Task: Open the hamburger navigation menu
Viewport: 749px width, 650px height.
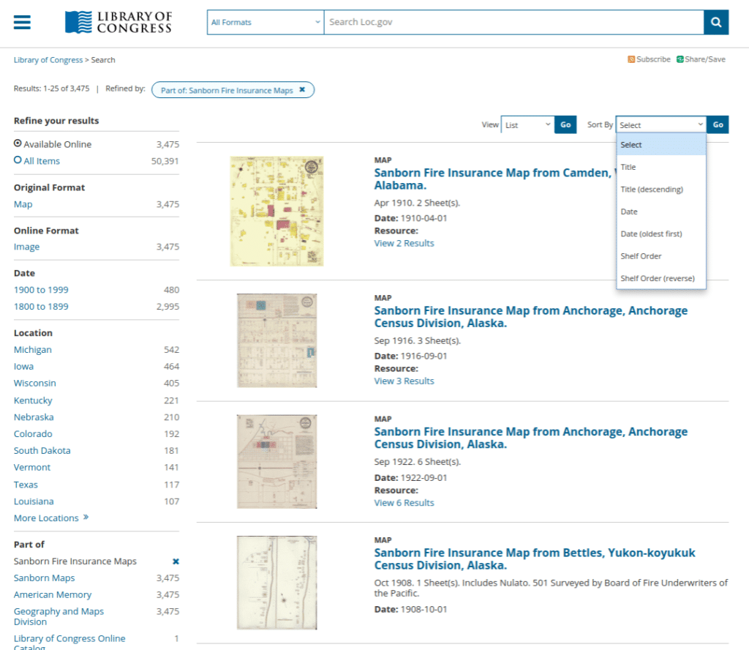Action: [x=21, y=21]
